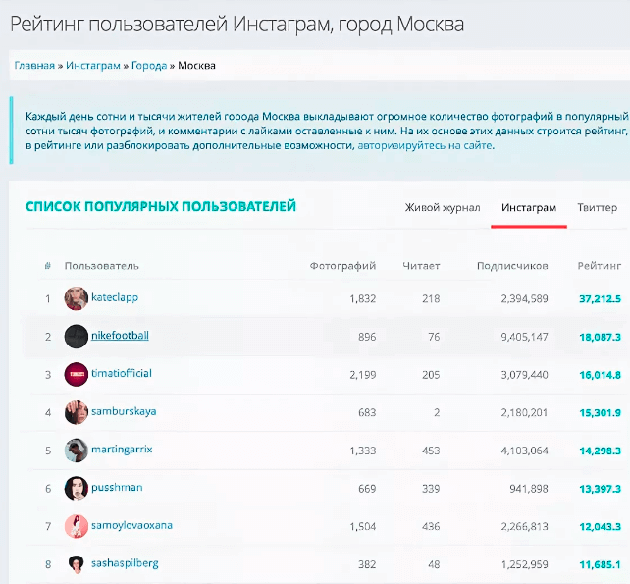Go to Главная breadcrumb link
630x584 pixels.
[34, 66]
